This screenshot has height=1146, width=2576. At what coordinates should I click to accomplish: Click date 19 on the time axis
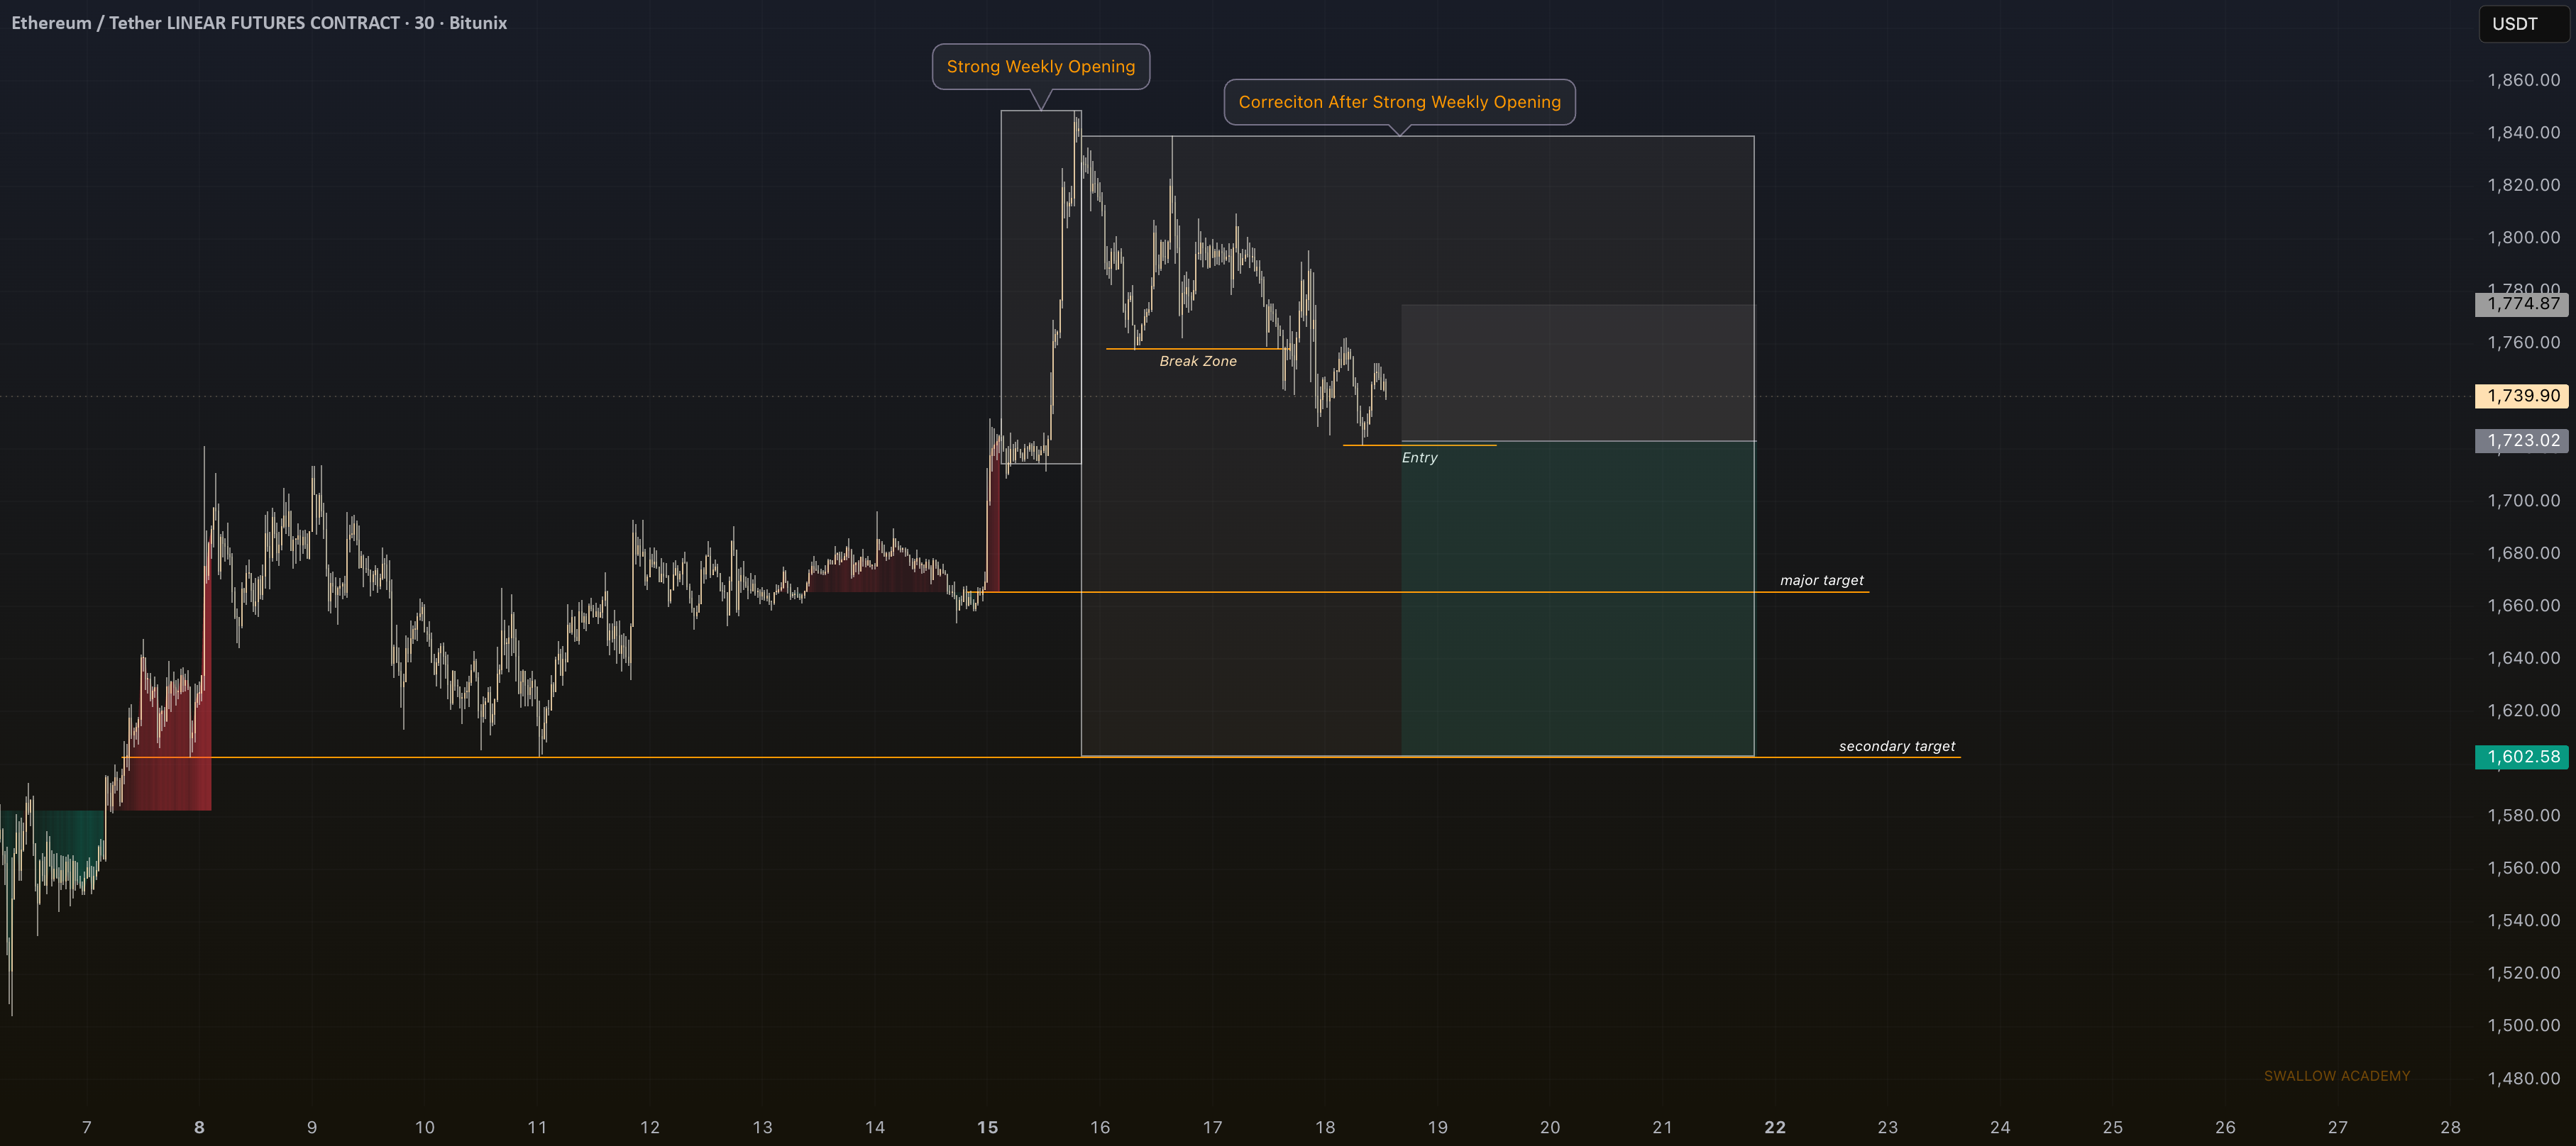(1437, 1127)
